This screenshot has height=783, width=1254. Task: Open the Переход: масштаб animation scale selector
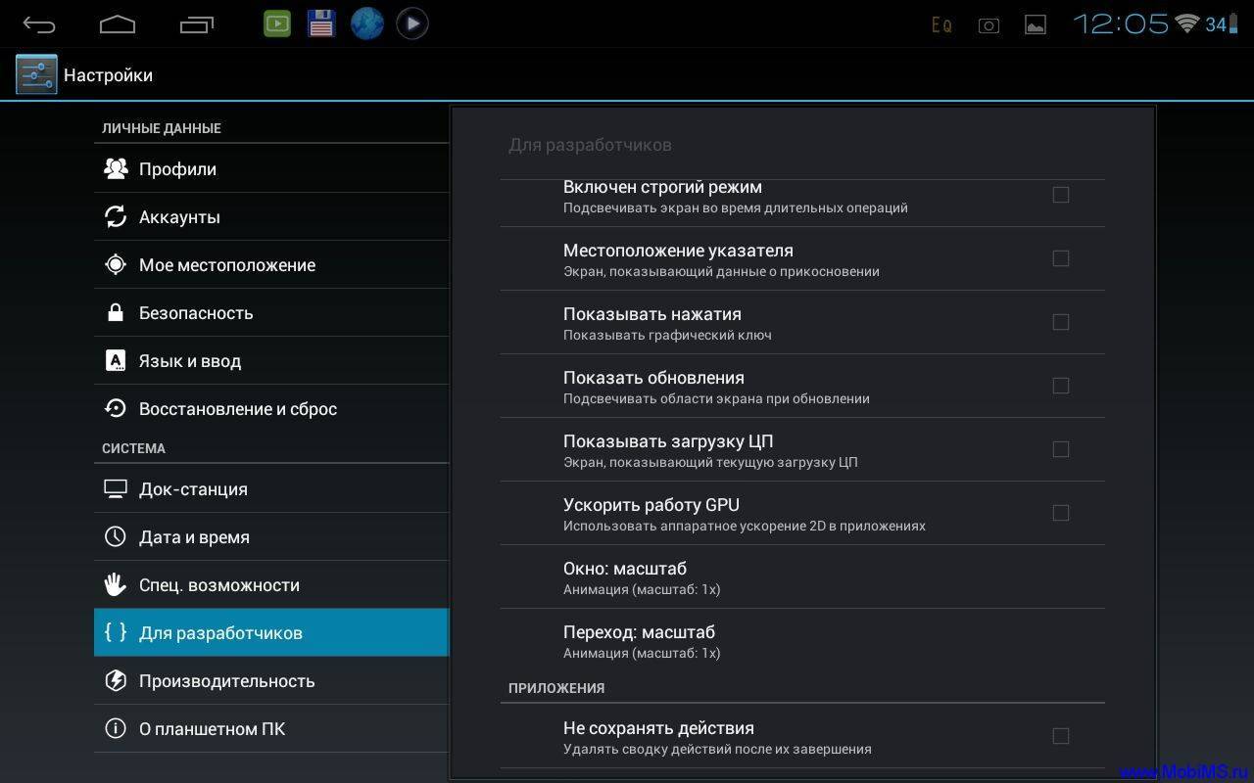coord(802,641)
